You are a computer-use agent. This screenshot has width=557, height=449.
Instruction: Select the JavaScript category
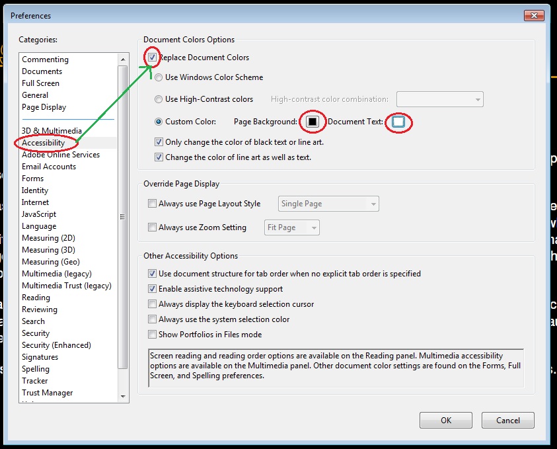coord(38,214)
